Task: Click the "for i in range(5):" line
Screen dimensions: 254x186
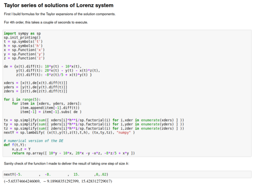Action: (22, 100)
